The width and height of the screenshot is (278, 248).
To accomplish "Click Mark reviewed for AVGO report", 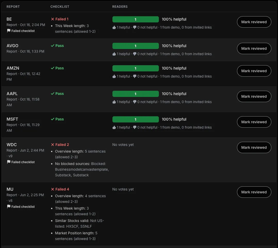I will click(x=254, y=48).
